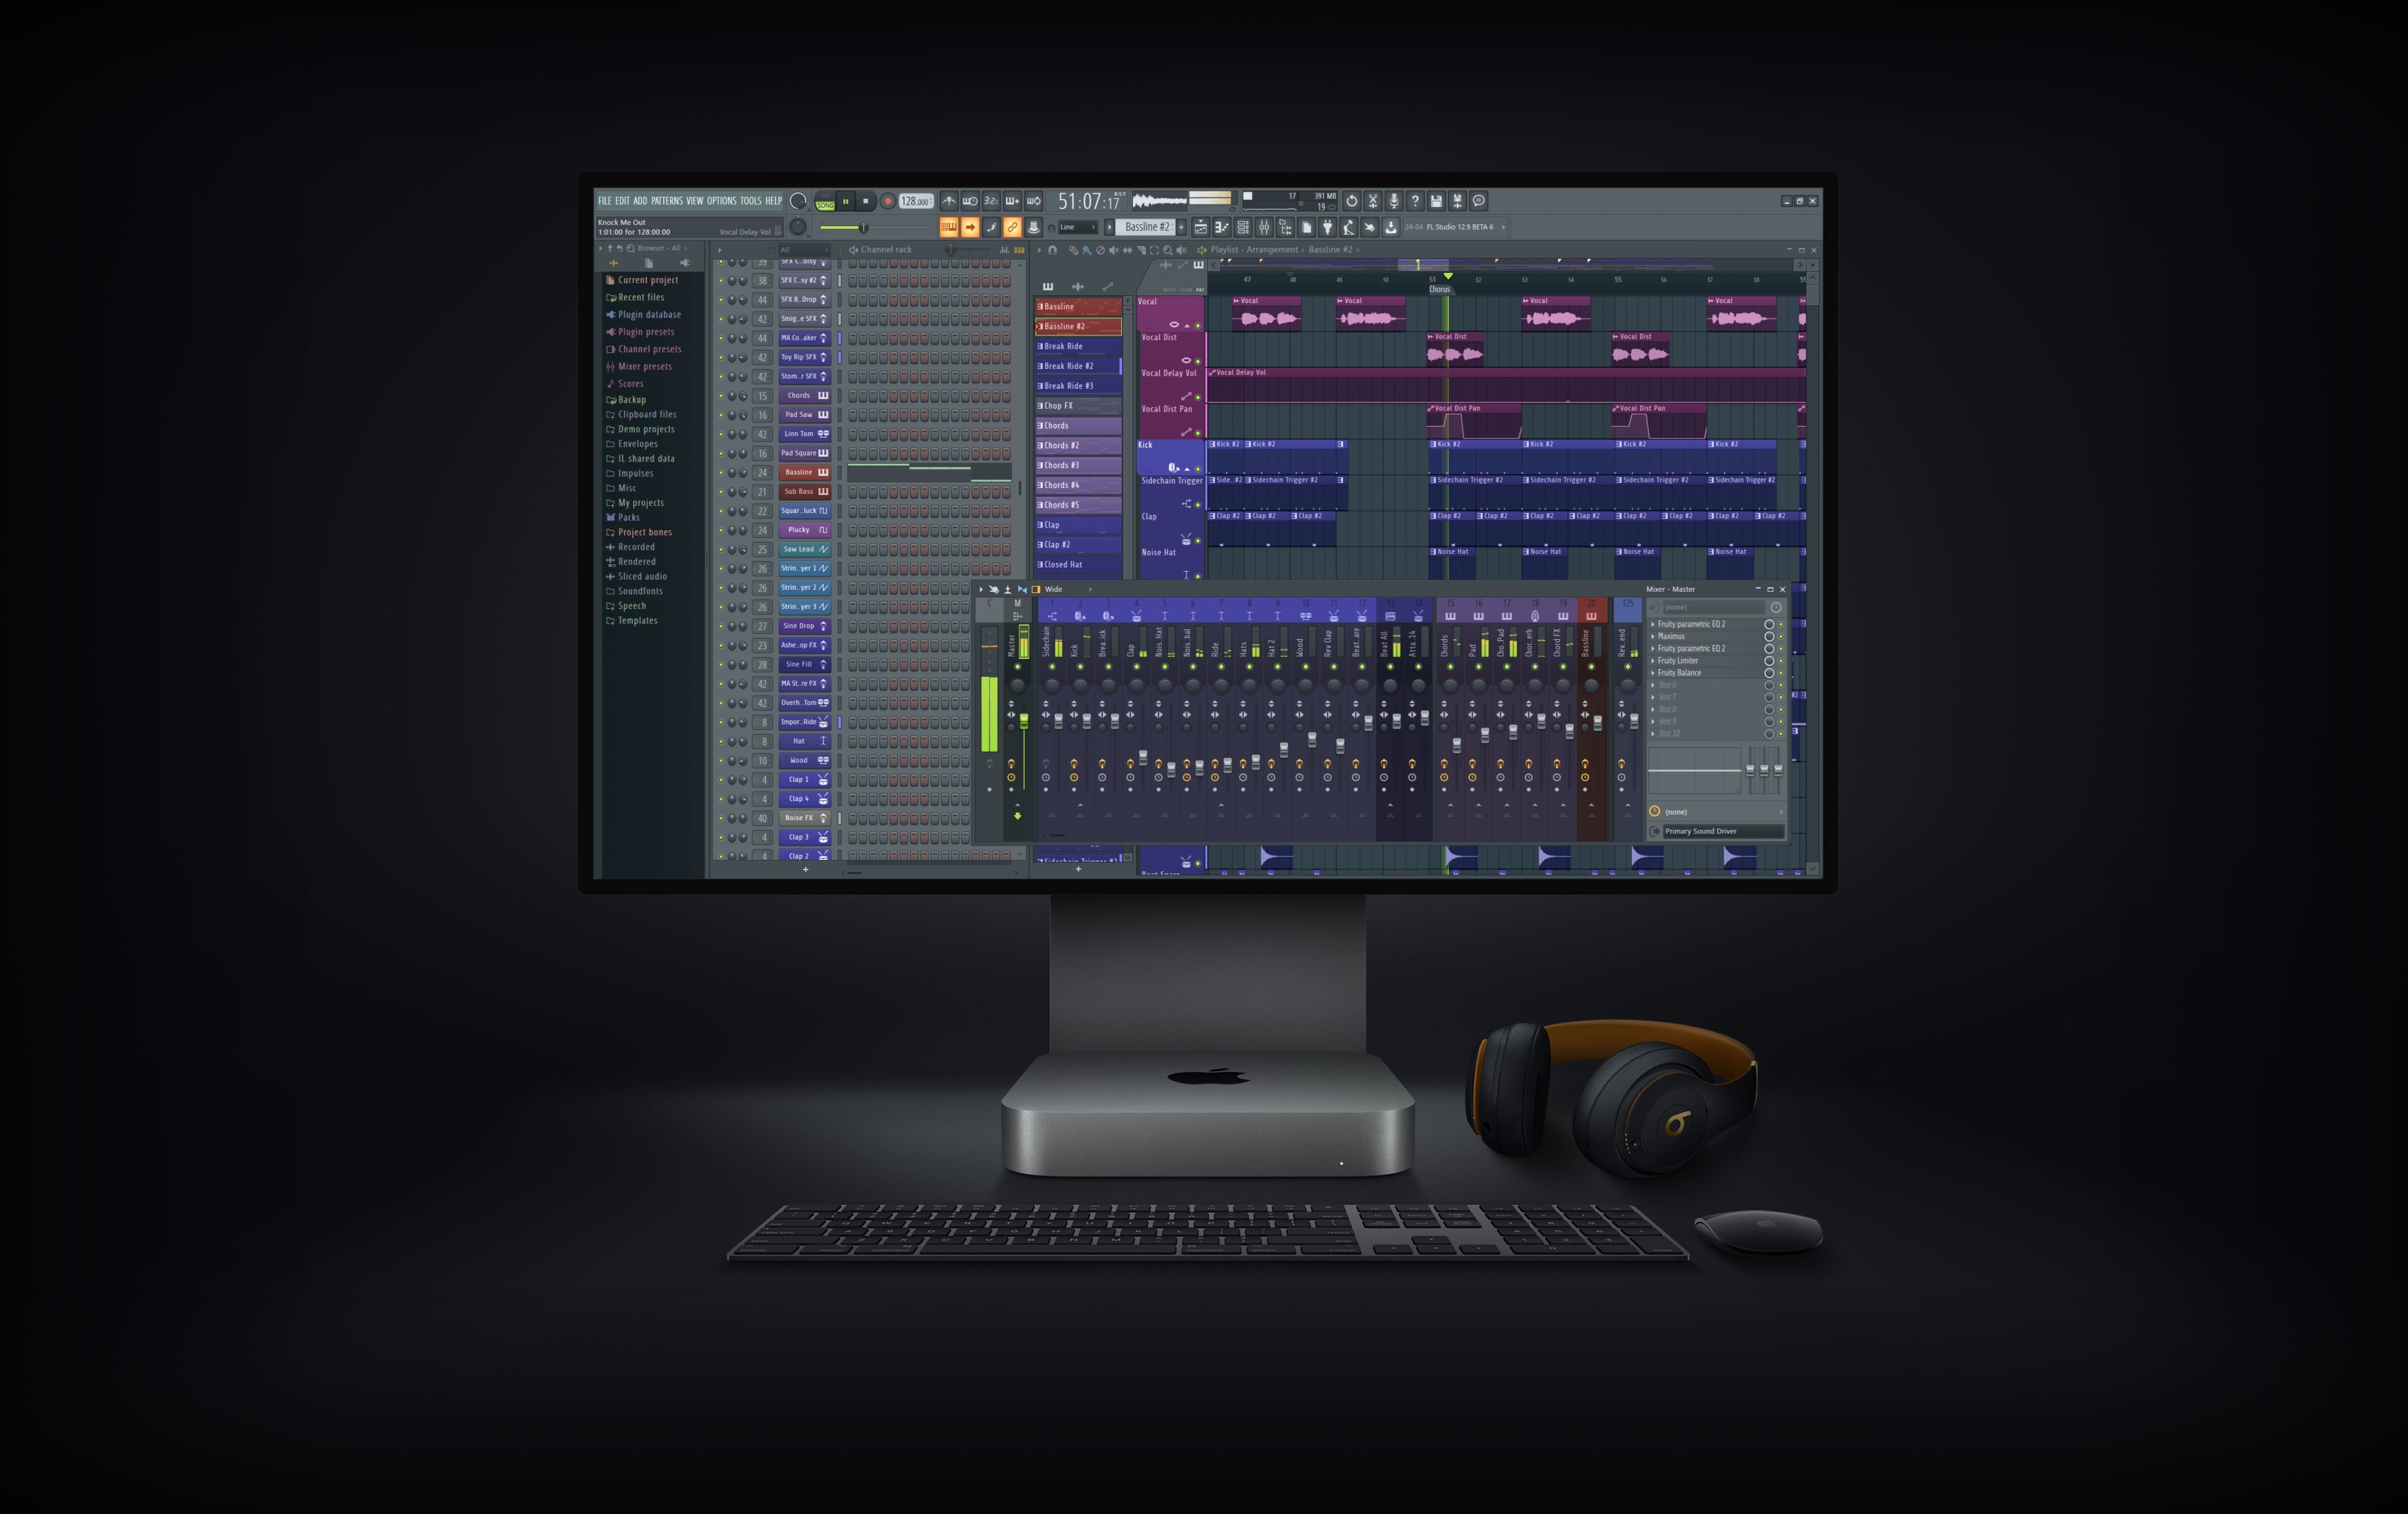The height and width of the screenshot is (1514, 2408).
Task: Toggle Fruity Balance slot enable LED
Action: (1781, 673)
